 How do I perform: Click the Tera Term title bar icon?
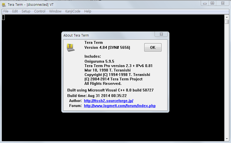click(4, 5)
